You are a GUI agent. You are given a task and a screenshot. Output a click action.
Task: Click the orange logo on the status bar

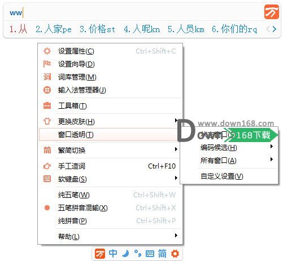(100, 254)
